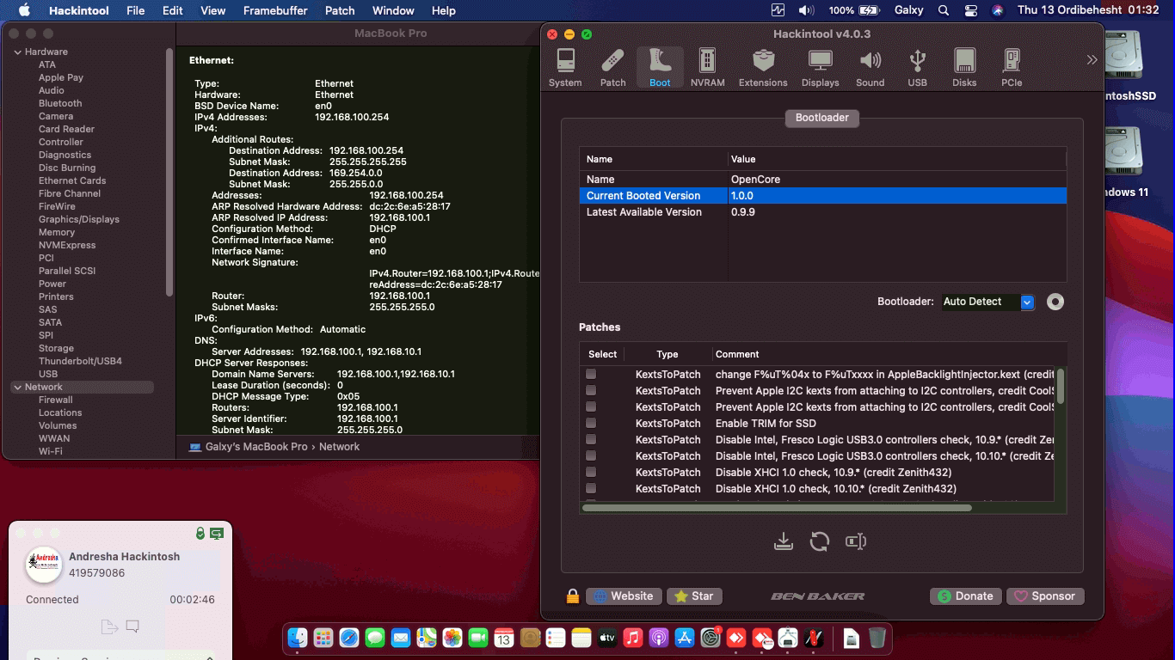This screenshot has height=660, width=1175.
Task: Open the Help menu
Action: [x=444, y=10]
